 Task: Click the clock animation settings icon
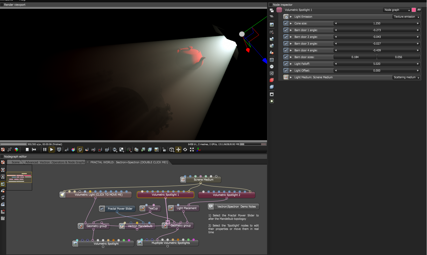click(272, 67)
